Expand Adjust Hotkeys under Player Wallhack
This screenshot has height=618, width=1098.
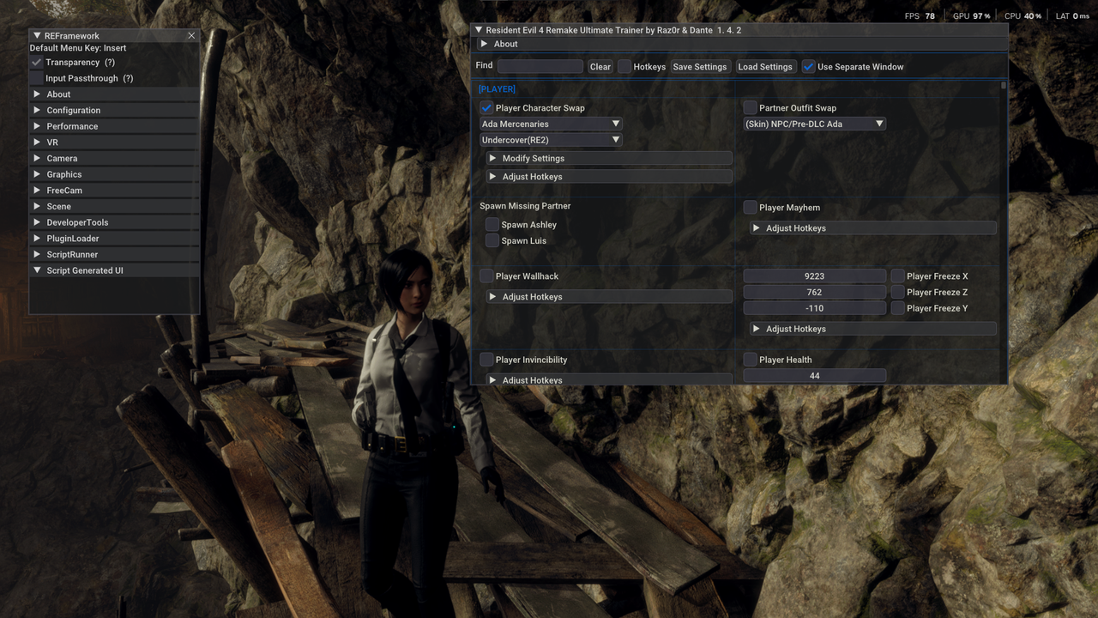(609, 297)
